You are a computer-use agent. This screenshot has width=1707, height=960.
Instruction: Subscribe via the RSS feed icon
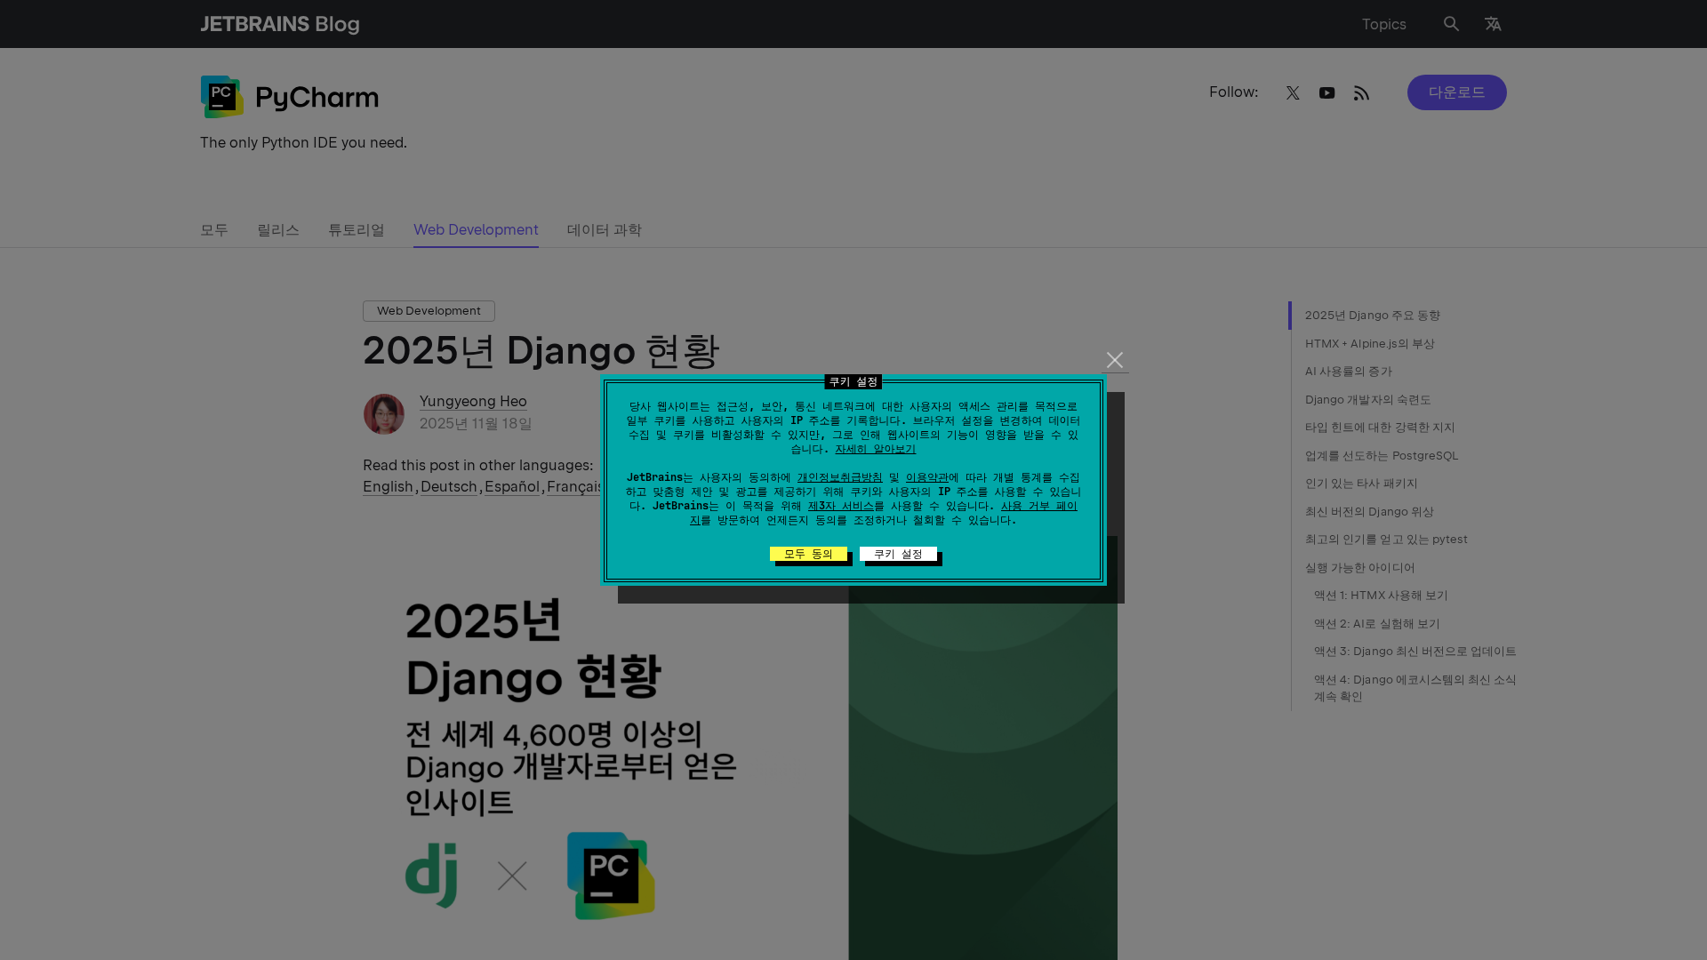click(x=1361, y=93)
